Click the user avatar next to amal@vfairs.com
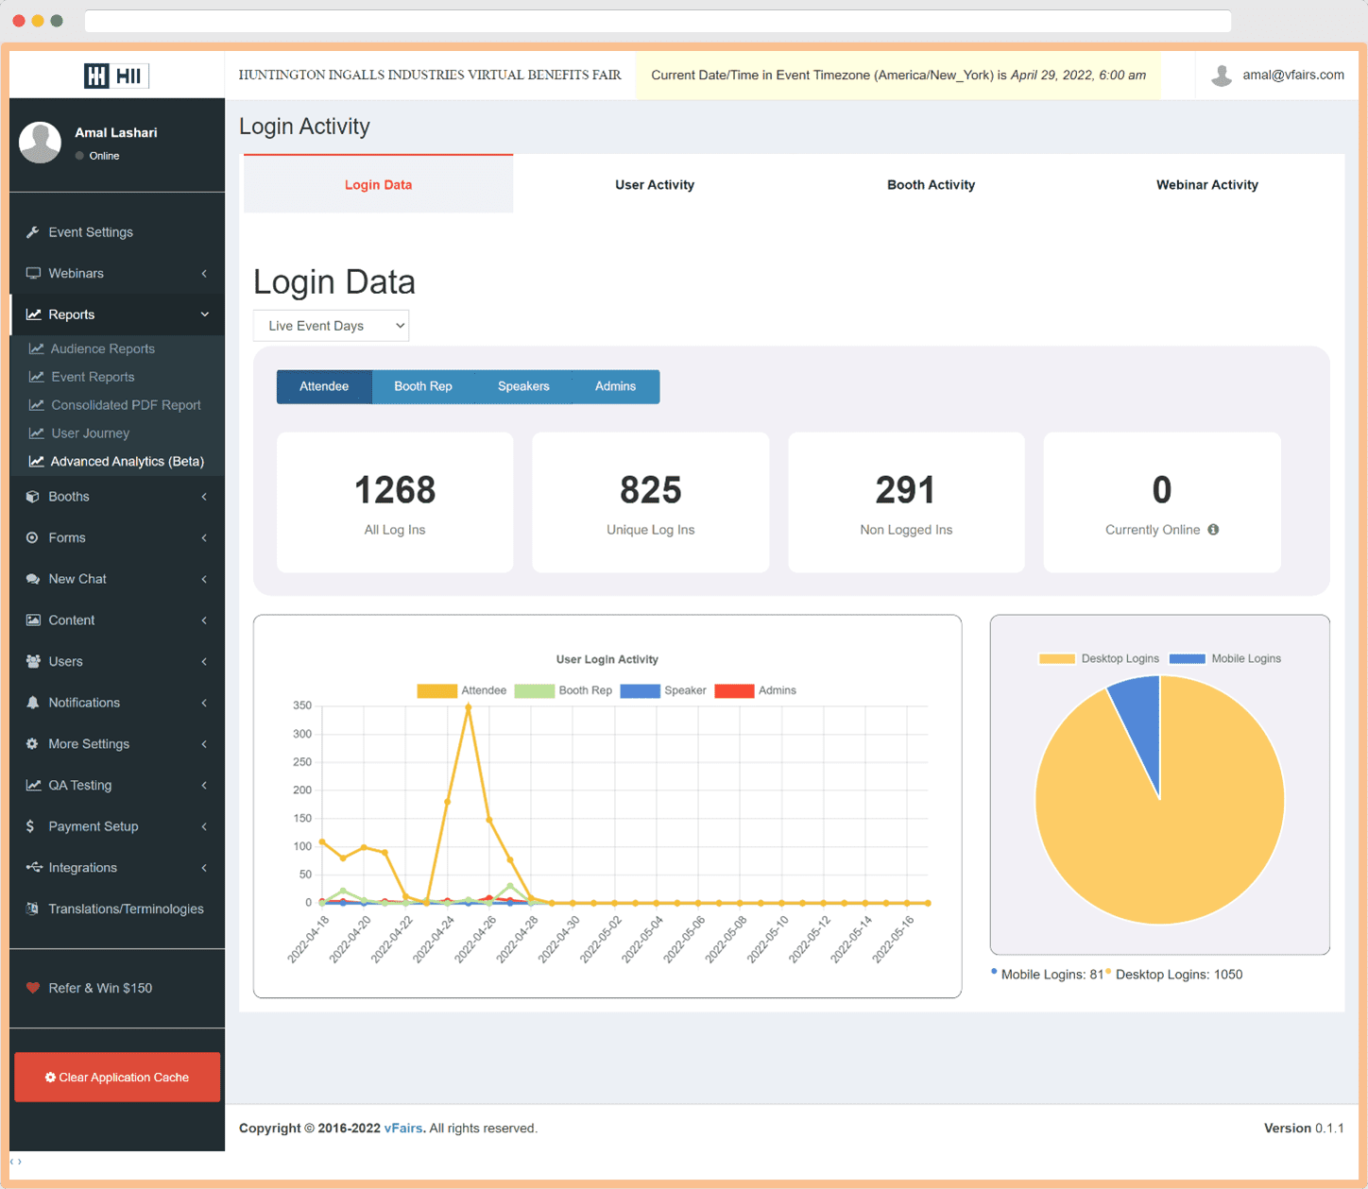 (x=1222, y=75)
